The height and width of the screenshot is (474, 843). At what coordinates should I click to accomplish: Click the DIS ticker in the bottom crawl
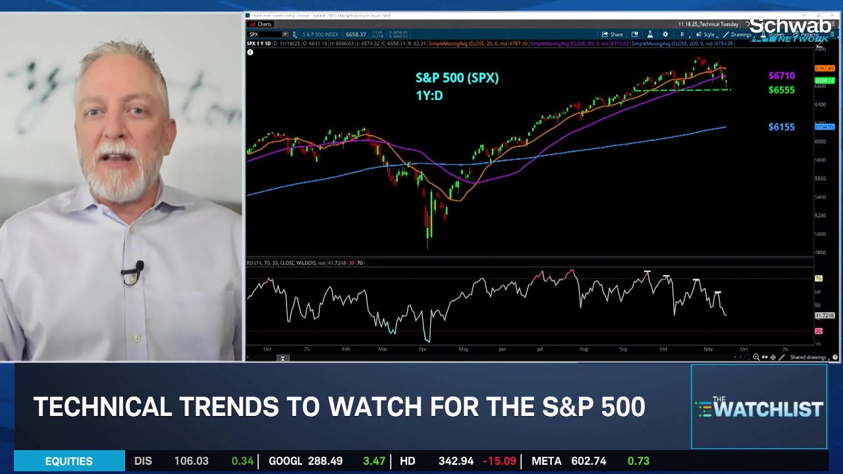(x=143, y=461)
